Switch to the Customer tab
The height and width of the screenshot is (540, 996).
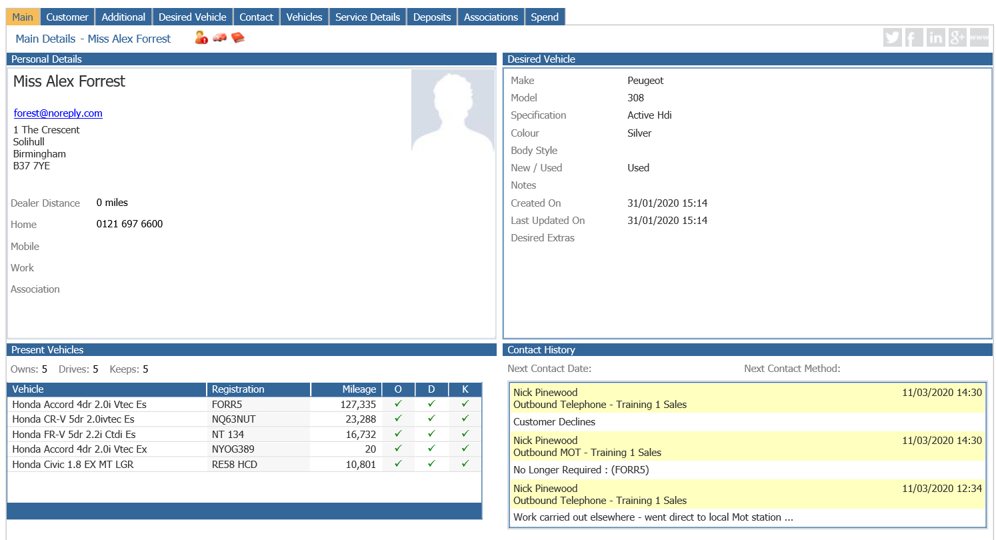coord(67,17)
